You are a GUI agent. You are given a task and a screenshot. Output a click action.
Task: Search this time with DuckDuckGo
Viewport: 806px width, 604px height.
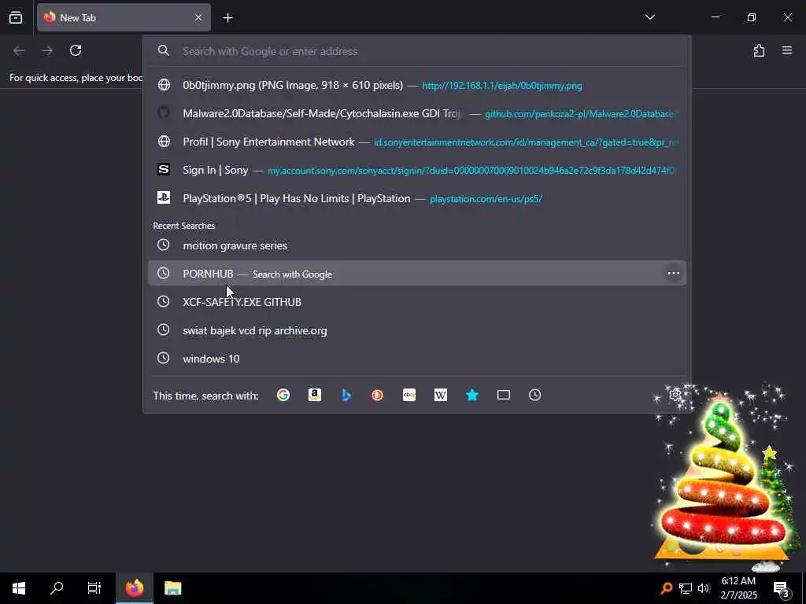[378, 395]
